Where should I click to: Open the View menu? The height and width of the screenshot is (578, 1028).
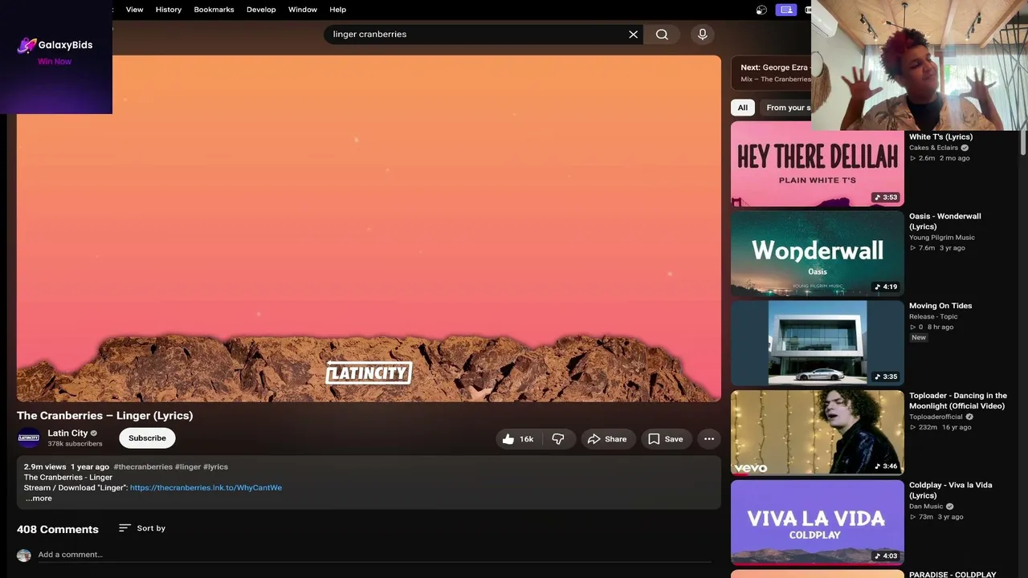pyautogui.click(x=134, y=10)
